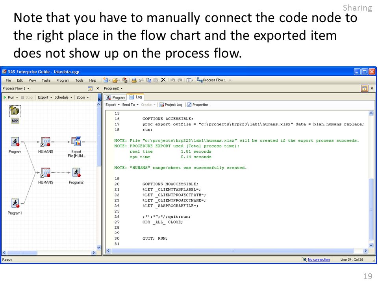Click the Print toolbar icon
Image resolution: width=378 pixels, height=284 pixels.
[x=134, y=80]
